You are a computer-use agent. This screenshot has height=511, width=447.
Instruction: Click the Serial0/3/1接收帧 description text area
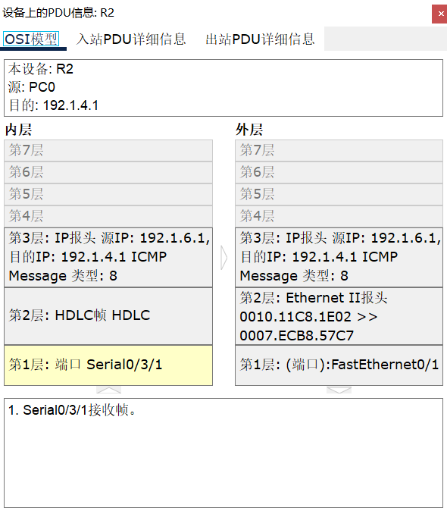point(223,453)
